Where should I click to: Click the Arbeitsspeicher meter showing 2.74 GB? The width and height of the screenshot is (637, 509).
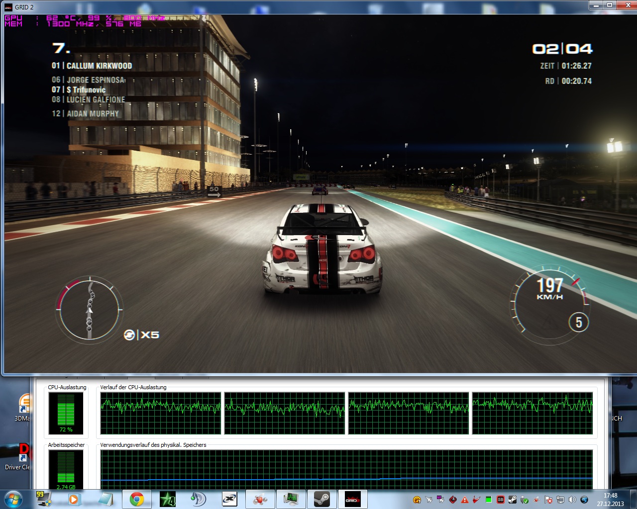click(66, 470)
